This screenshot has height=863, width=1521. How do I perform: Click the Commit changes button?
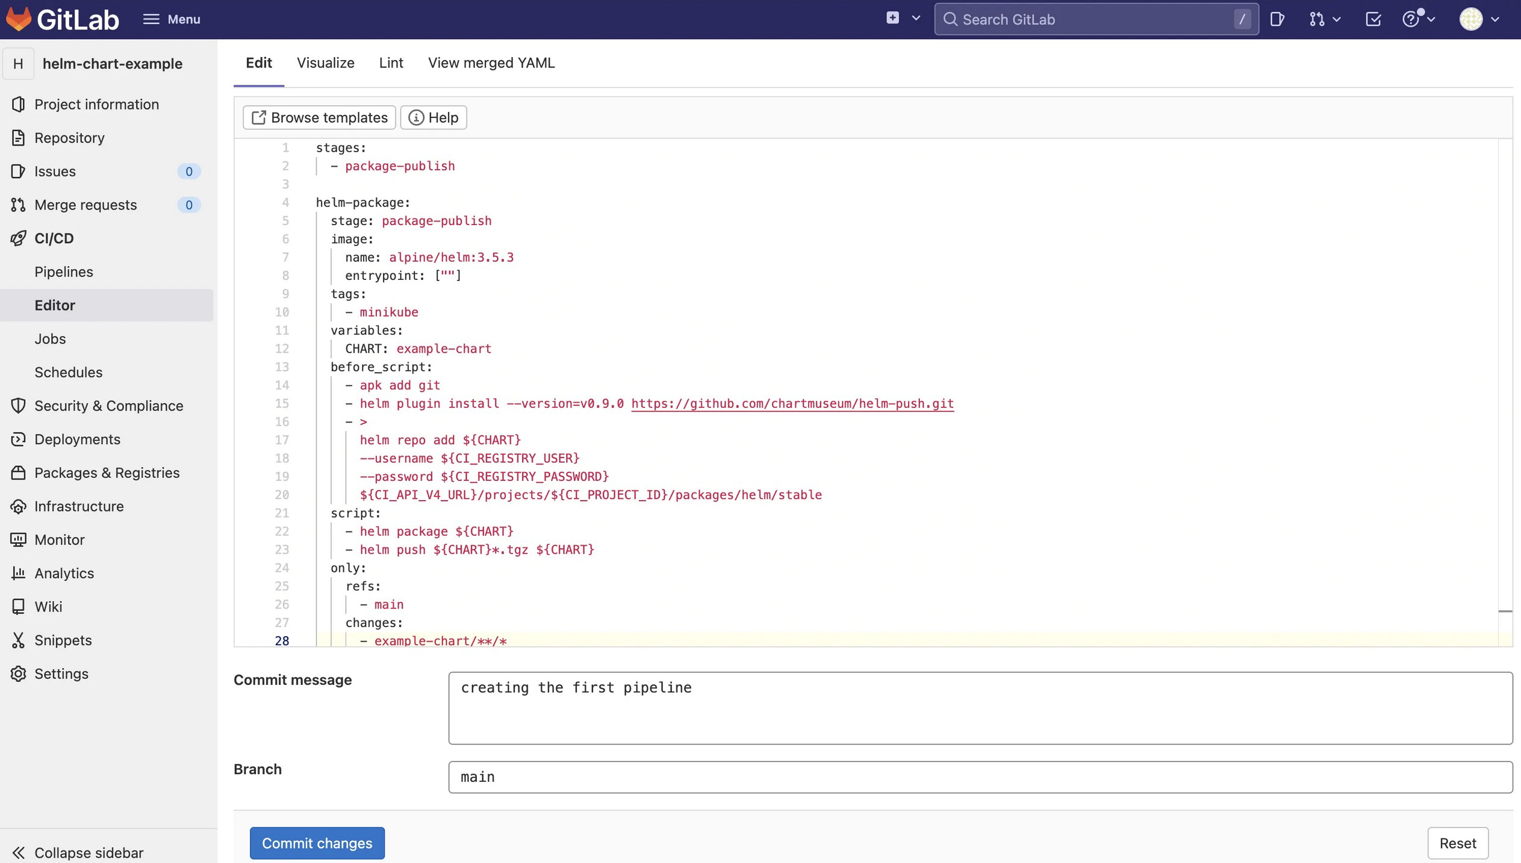317,843
